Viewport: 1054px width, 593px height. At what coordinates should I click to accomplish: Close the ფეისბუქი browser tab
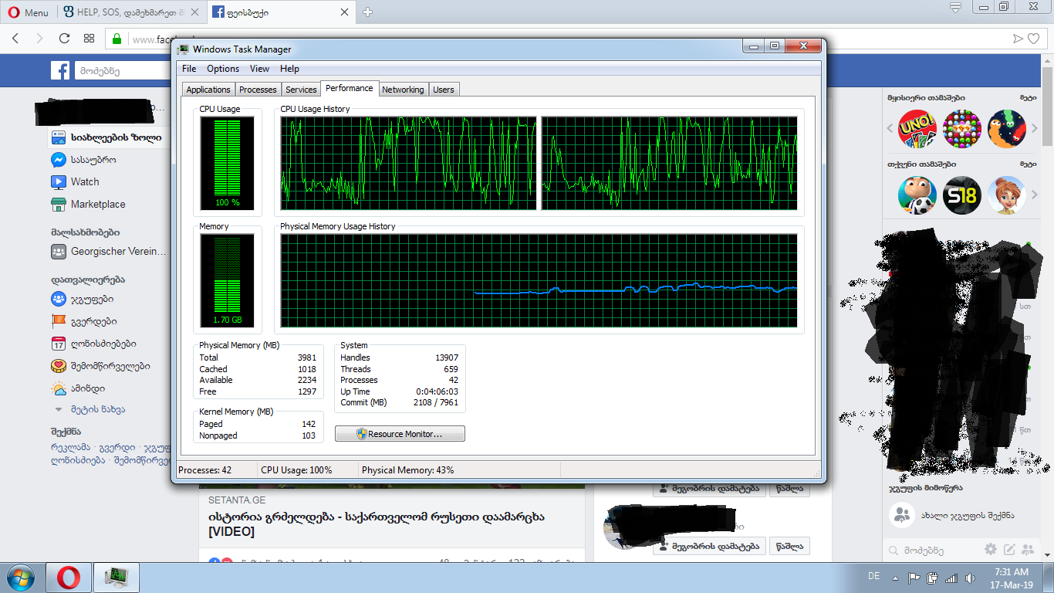(x=344, y=12)
